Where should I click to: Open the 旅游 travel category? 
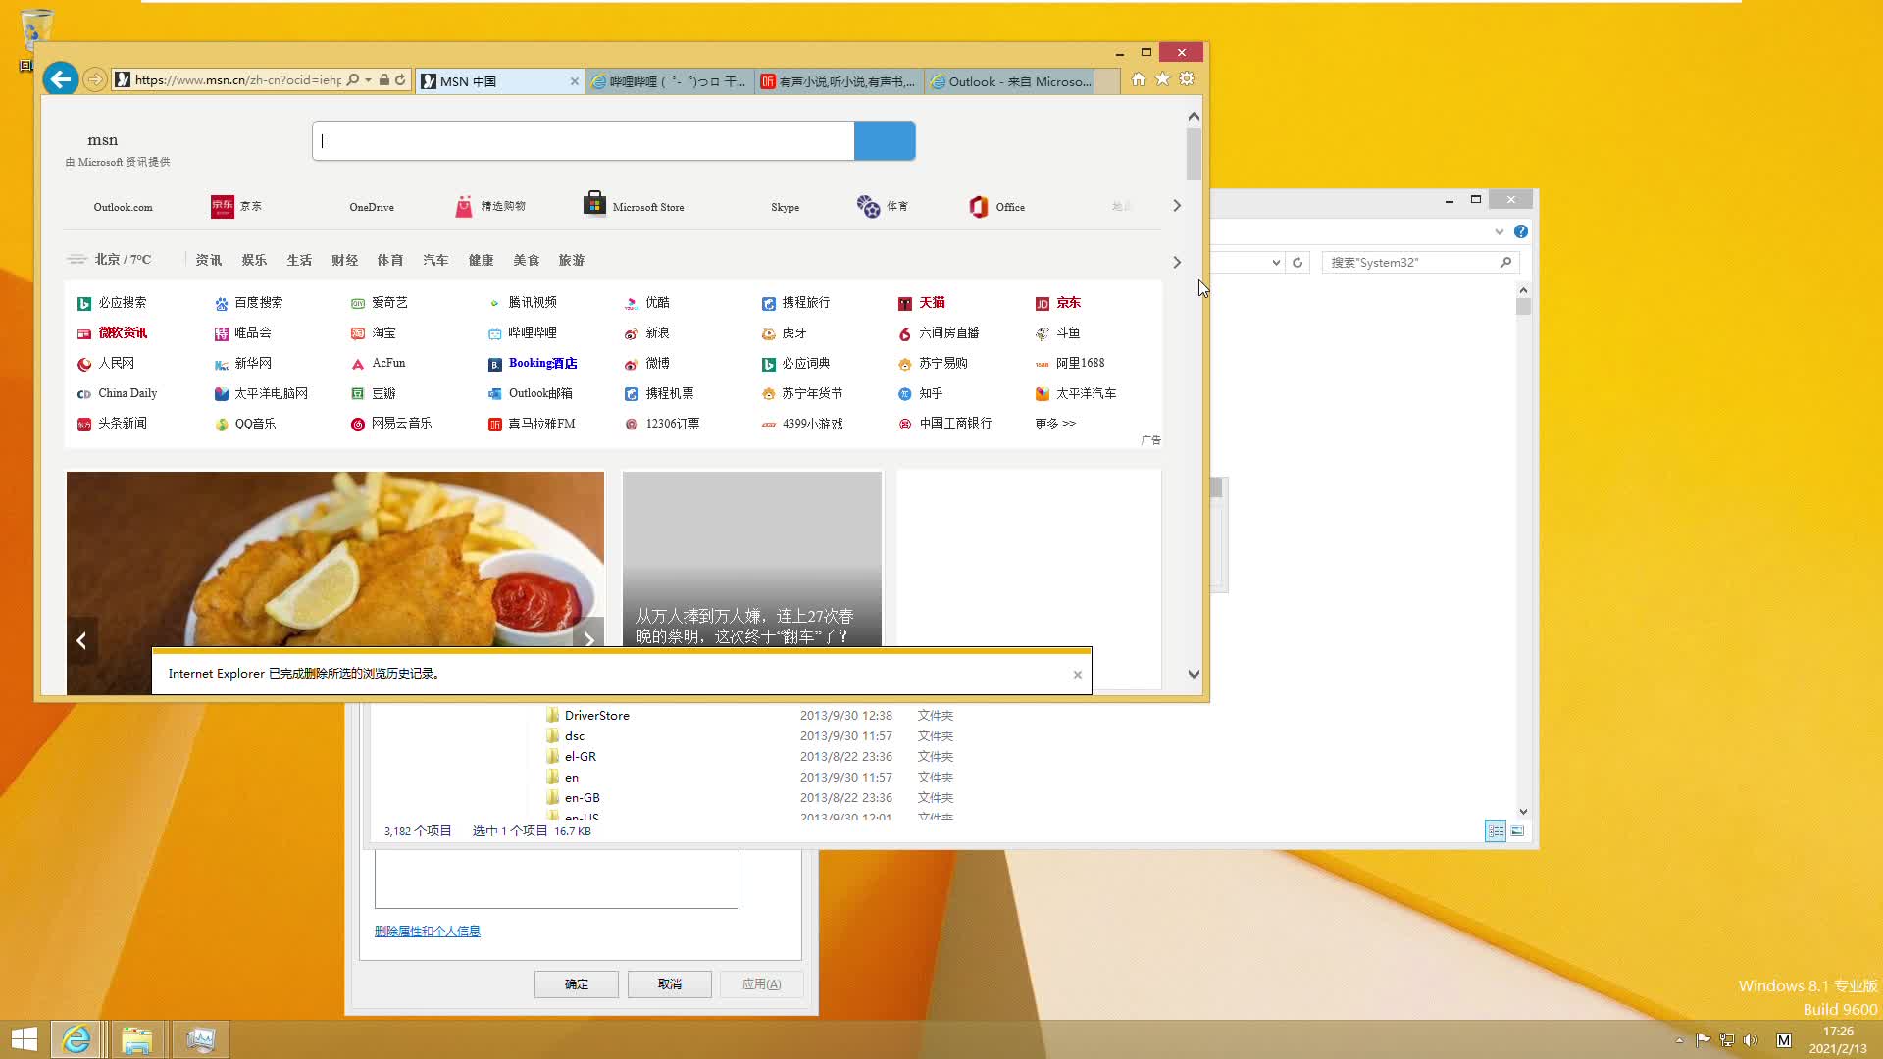572,261
